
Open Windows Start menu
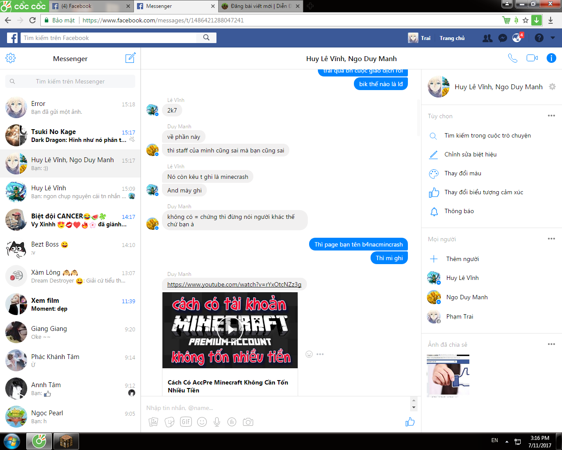click(x=11, y=441)
